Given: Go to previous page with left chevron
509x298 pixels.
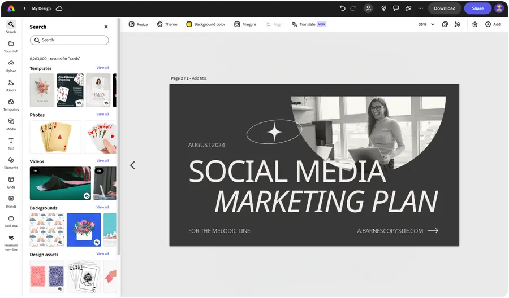Looking at the screenshot, I should pos(132,165).
